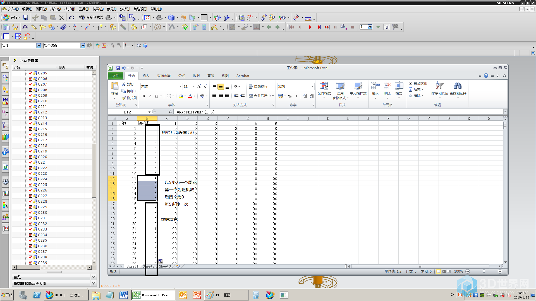Uncheck the G232 checkbox in navigator
This screenshot has height=301, width=536.
pos(30,224)
